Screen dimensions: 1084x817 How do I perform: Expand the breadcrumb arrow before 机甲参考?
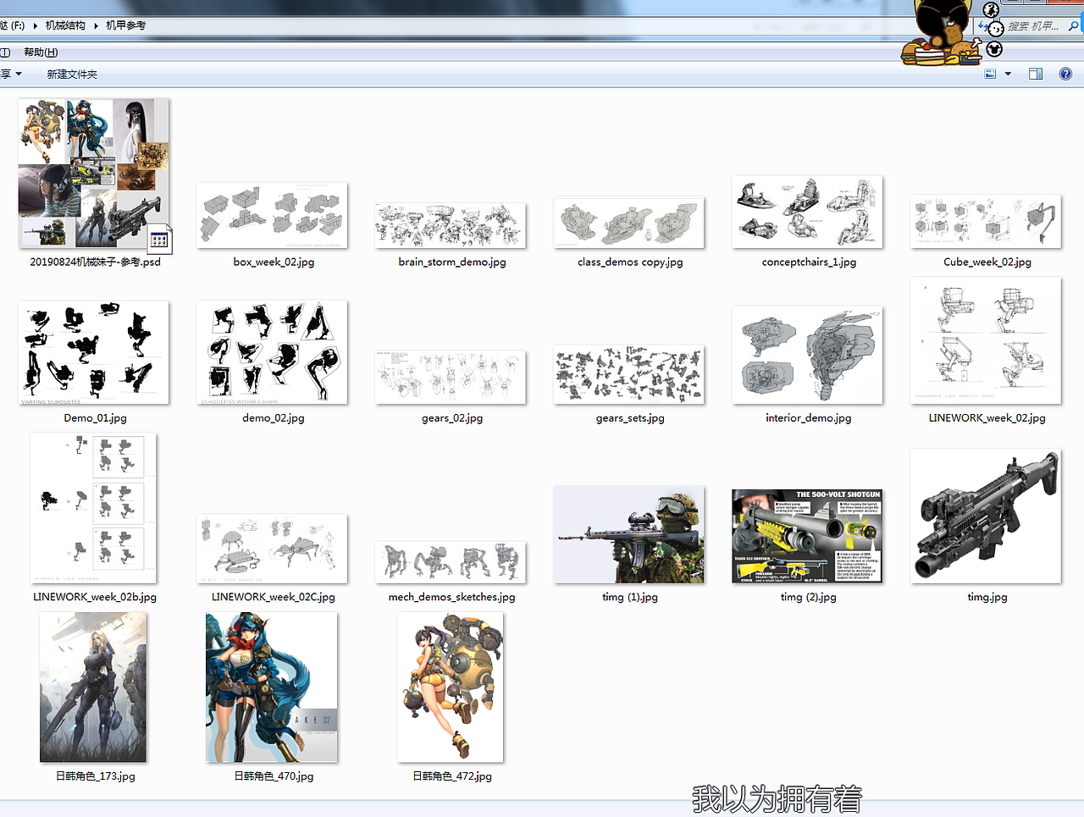pos(97,26)
